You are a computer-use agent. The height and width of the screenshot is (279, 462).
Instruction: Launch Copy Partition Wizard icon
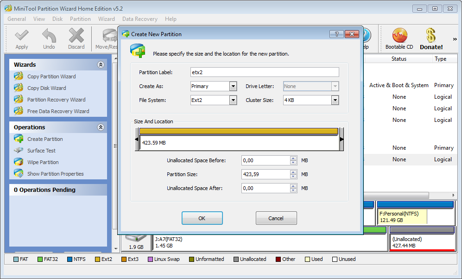(19, 76)
